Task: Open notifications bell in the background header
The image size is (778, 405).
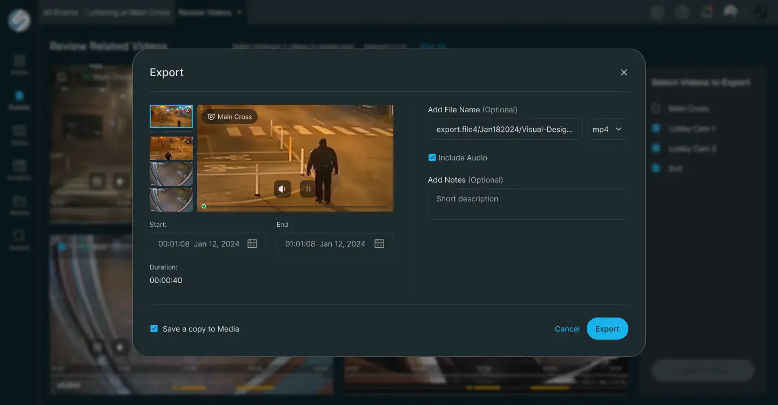Action: click(x=707, y=12)
